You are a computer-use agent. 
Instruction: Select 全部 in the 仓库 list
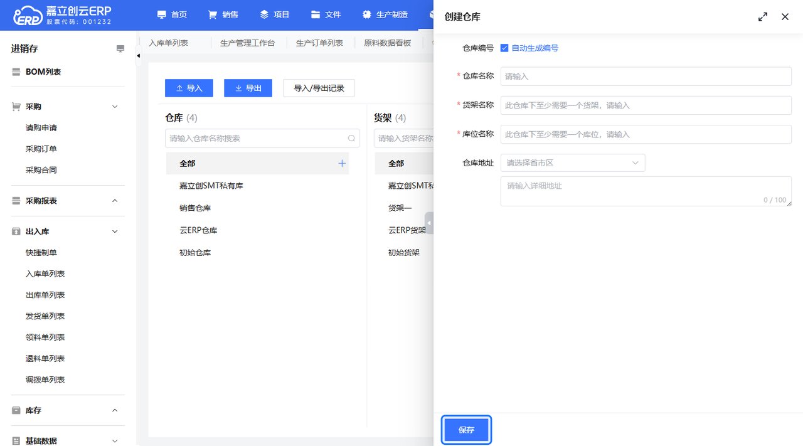(x=257, y=163)
